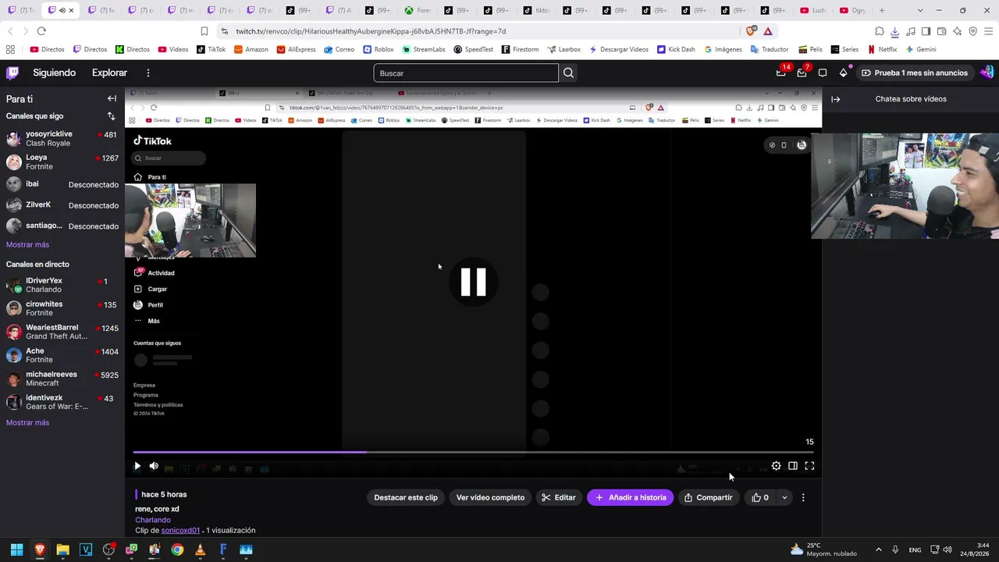Open michaelreeves Minecraft live channel
Screen dimensions: 999x562
pos(62,379)
